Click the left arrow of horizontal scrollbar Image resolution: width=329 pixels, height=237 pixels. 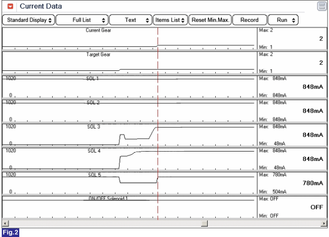6,223
